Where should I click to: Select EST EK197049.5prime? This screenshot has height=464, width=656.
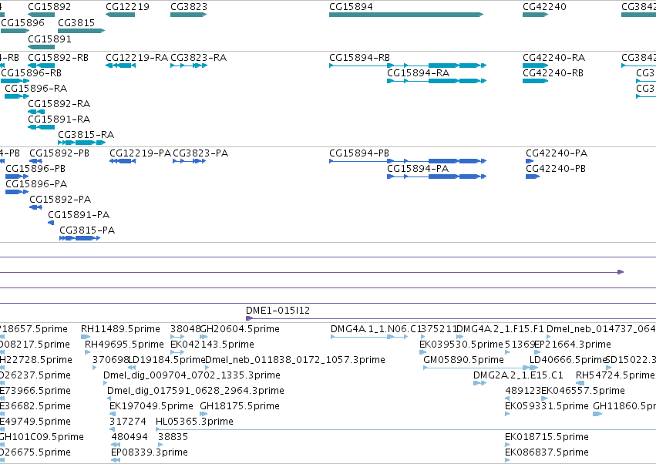click(x=151, y=406)
